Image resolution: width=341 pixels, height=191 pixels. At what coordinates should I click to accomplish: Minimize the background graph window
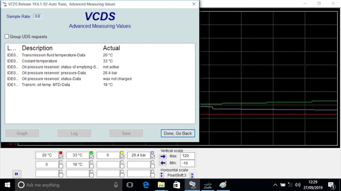pos(305,4)
